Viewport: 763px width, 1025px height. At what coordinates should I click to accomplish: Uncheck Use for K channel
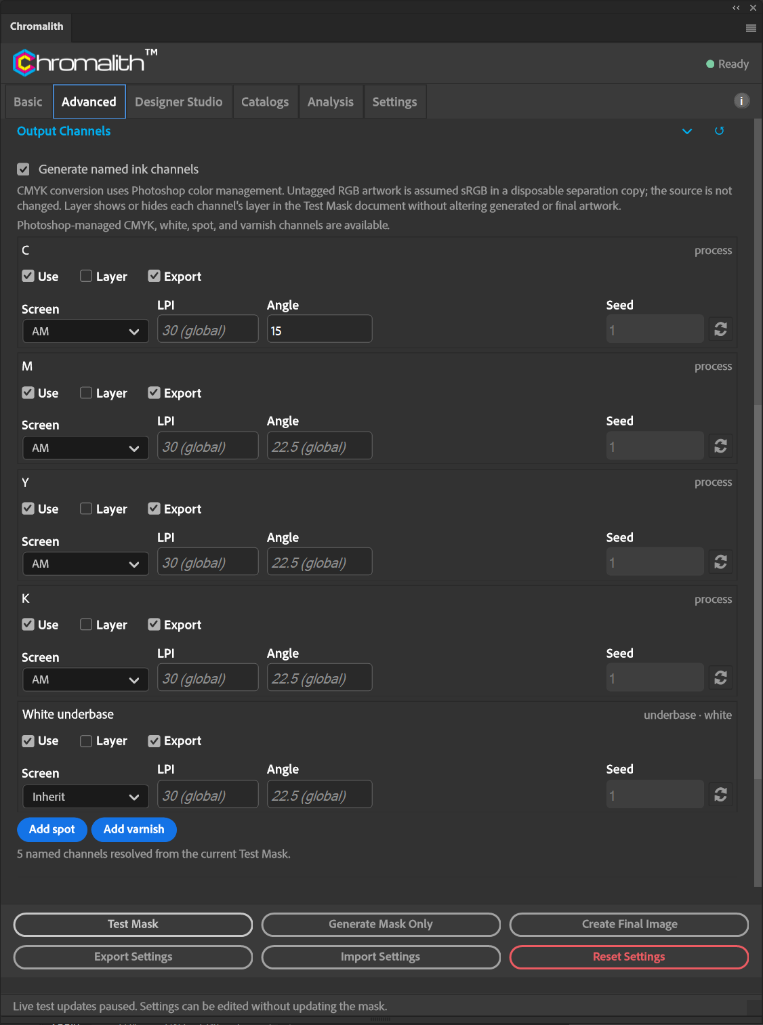click(x=28, y=624)
